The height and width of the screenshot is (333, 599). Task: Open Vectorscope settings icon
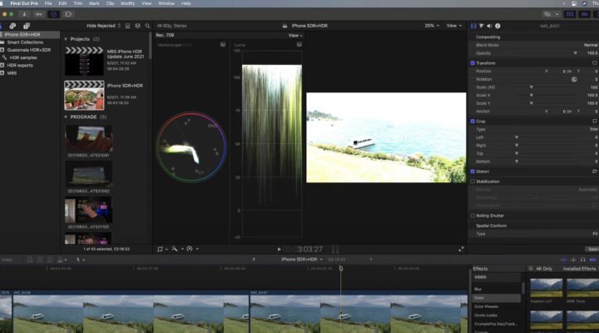(223, 45)
